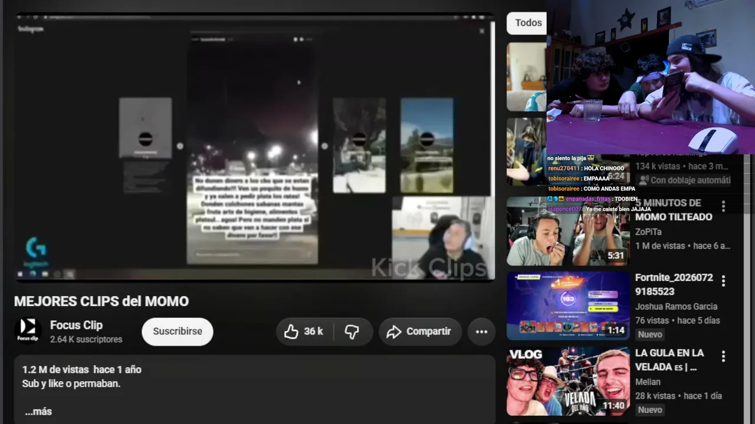This screenshot has width=755, height=424.
Task: Open the 5 MINUTOS DE MOMO TILTEADO title
Action: click(x=674, y=210)
